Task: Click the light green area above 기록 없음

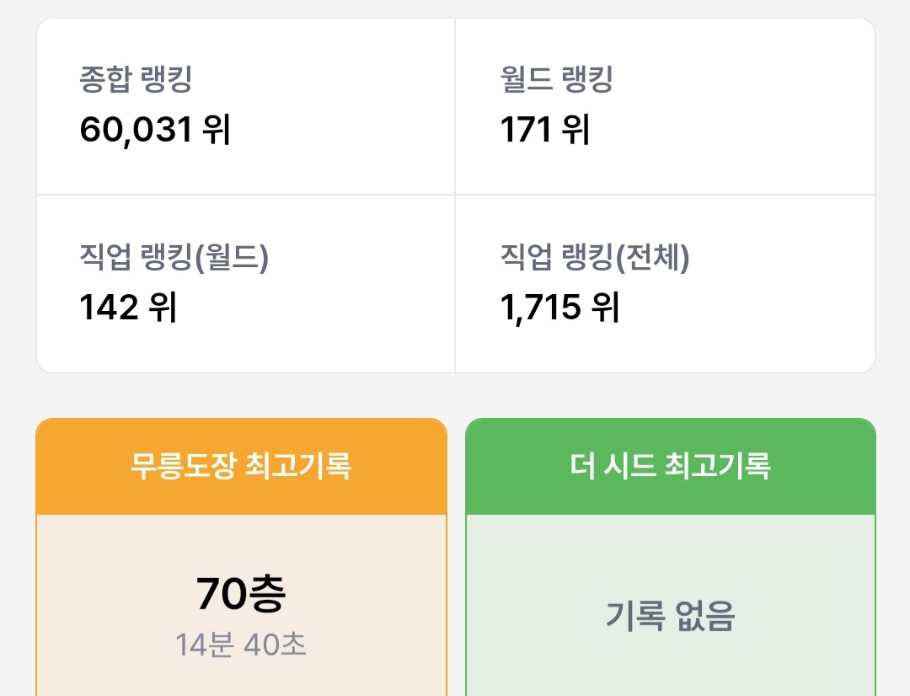Action: click(670, 548)
